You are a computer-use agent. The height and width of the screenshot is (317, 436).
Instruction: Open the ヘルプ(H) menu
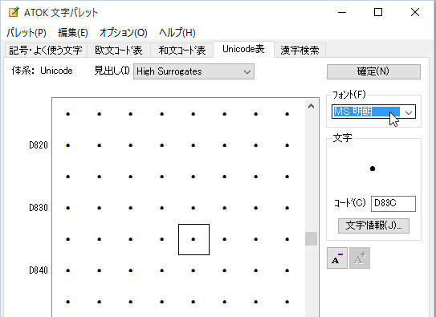pos(177,33)
